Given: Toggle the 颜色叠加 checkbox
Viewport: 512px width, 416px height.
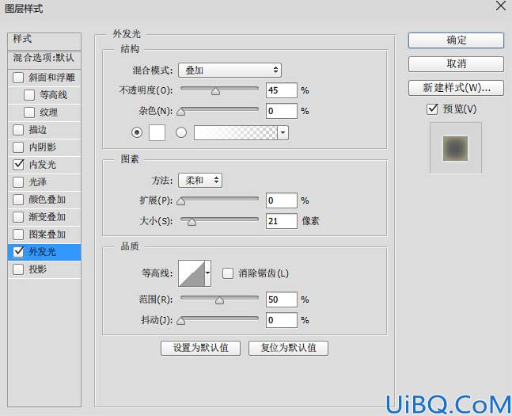Looking at the screenshot, I should tap(18, 200).
